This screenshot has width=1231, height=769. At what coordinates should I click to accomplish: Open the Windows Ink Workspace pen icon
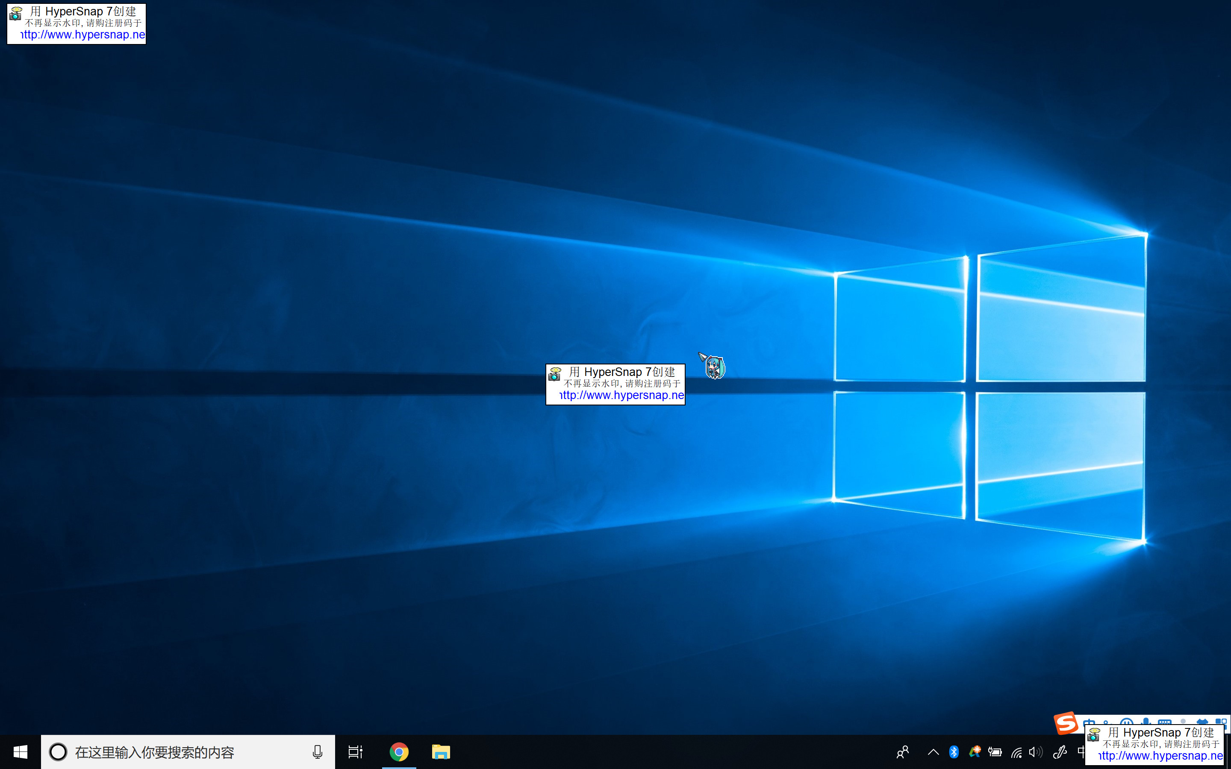(x=1060, y=752)
